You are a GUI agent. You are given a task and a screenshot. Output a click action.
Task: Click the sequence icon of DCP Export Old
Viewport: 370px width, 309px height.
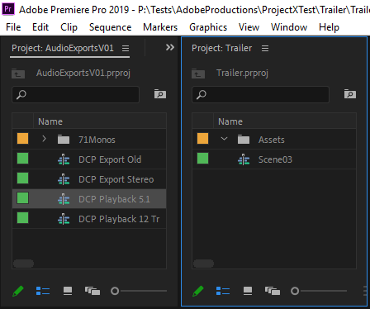[x=64, y=159]
